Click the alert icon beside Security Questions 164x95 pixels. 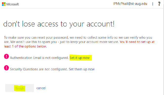click(x=6, y=68)
